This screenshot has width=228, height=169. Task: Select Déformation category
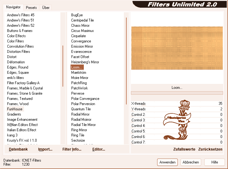coord(16,62)
